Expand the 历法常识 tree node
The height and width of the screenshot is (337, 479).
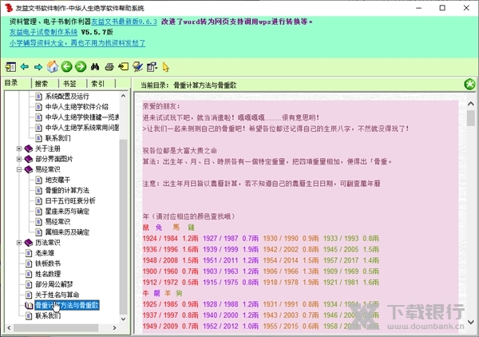[x=19, y=243]
